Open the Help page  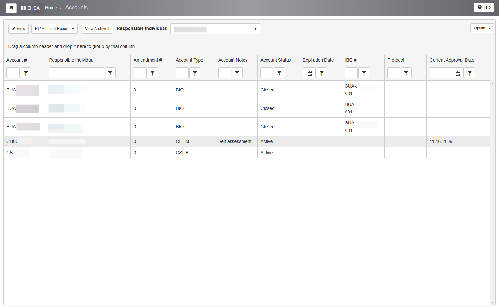(x=484, y=7)
